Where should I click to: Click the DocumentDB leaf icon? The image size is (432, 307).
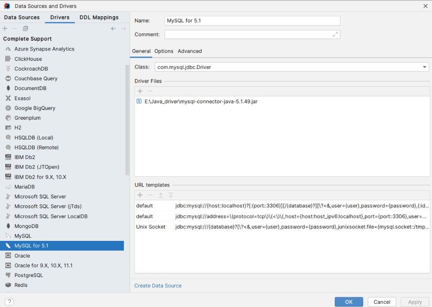[8, 88]
